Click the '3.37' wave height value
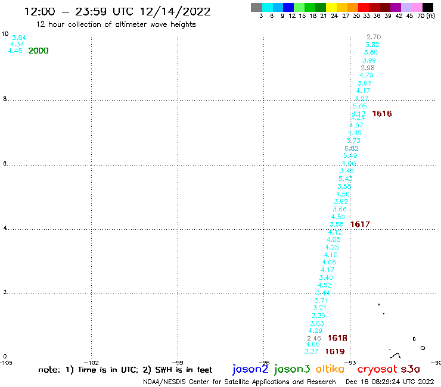 pos(311,351)
